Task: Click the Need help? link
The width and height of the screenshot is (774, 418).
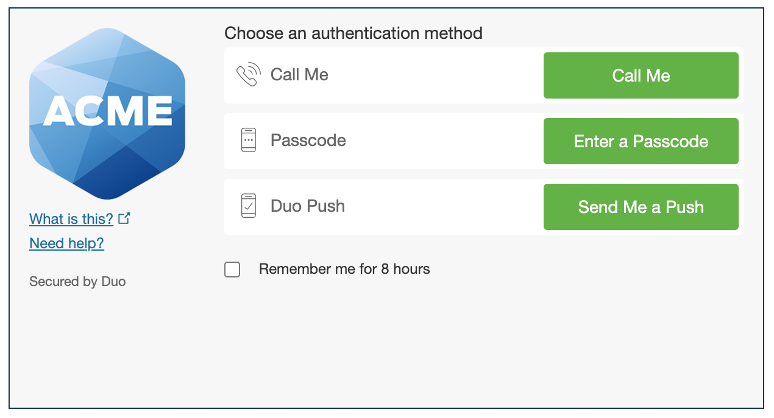Action: point(66,243)
